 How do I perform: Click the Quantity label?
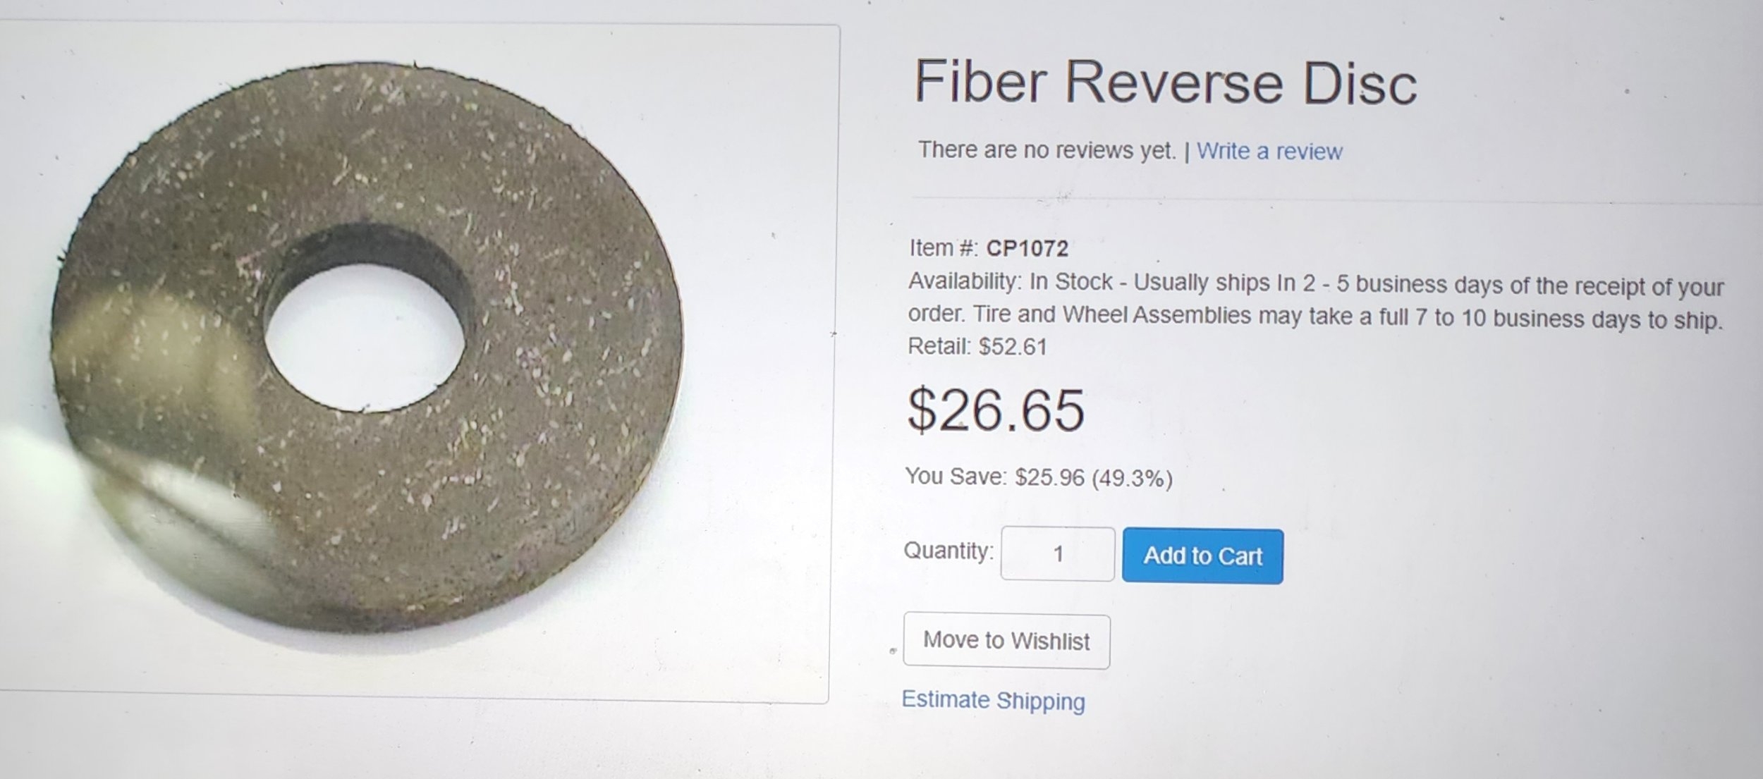tap(948, 551)
